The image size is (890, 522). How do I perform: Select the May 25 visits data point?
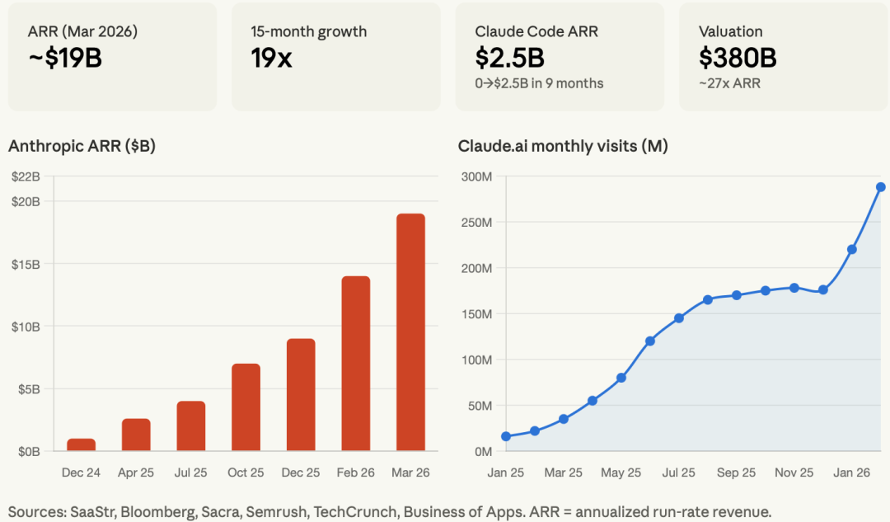pyautogui.click(x=621, y=378)
